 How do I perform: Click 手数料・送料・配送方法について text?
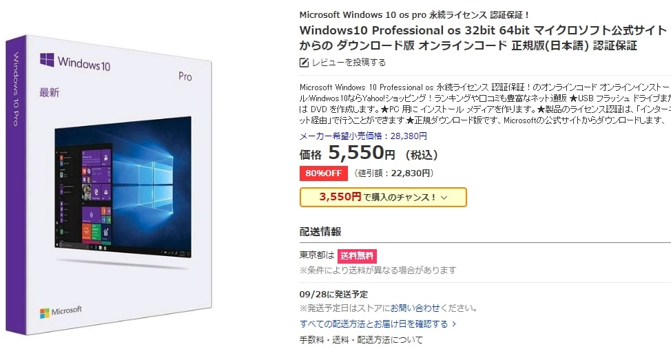point(361,340)
